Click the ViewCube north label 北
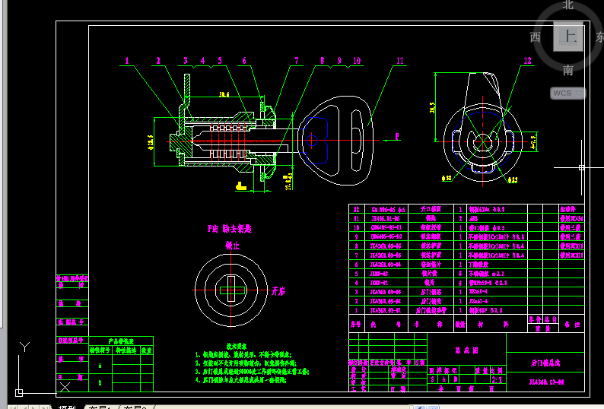This screenshot has height=409, width=604. click(x=567, y=5)
